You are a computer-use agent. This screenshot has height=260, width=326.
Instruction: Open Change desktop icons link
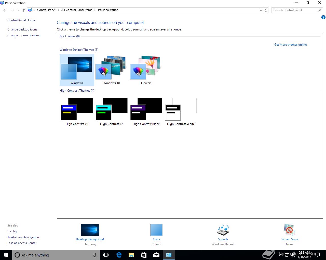tap(22, 29)
